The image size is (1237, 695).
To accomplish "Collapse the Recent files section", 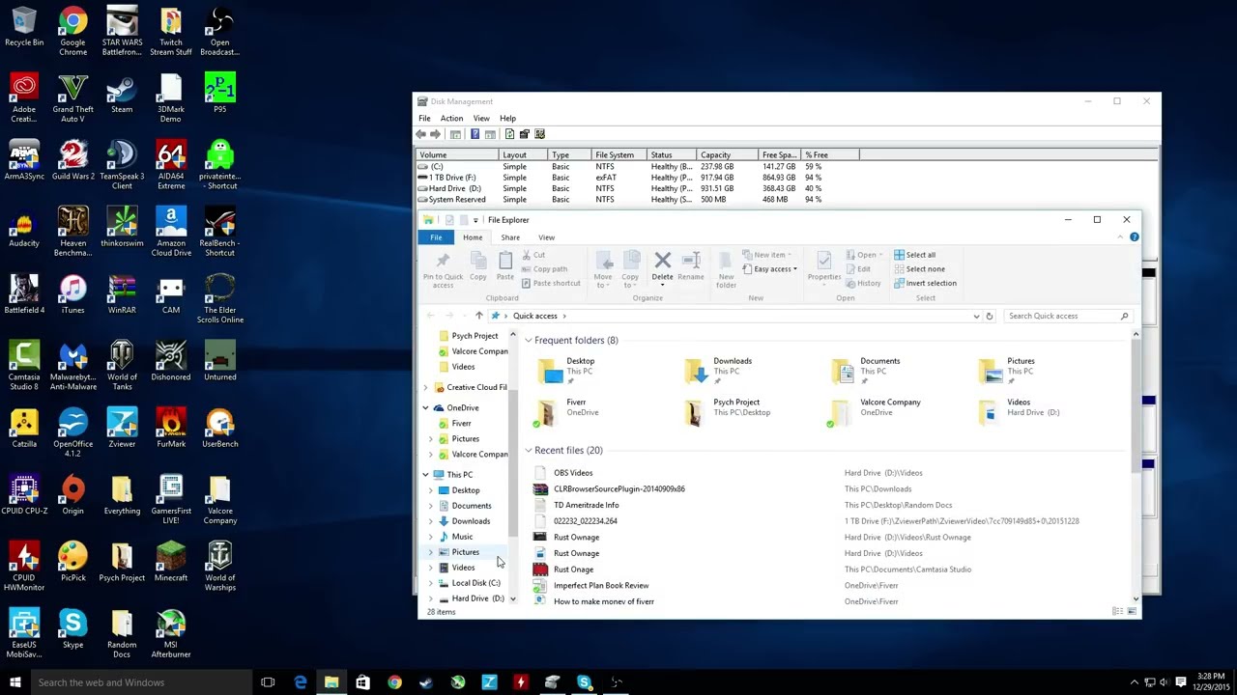I will (529, 451).
